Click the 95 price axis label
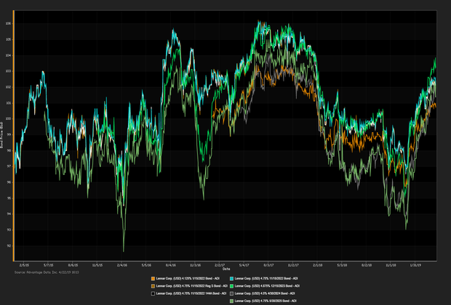The width and height of the screenshot is (451, 305). (9, 198)
